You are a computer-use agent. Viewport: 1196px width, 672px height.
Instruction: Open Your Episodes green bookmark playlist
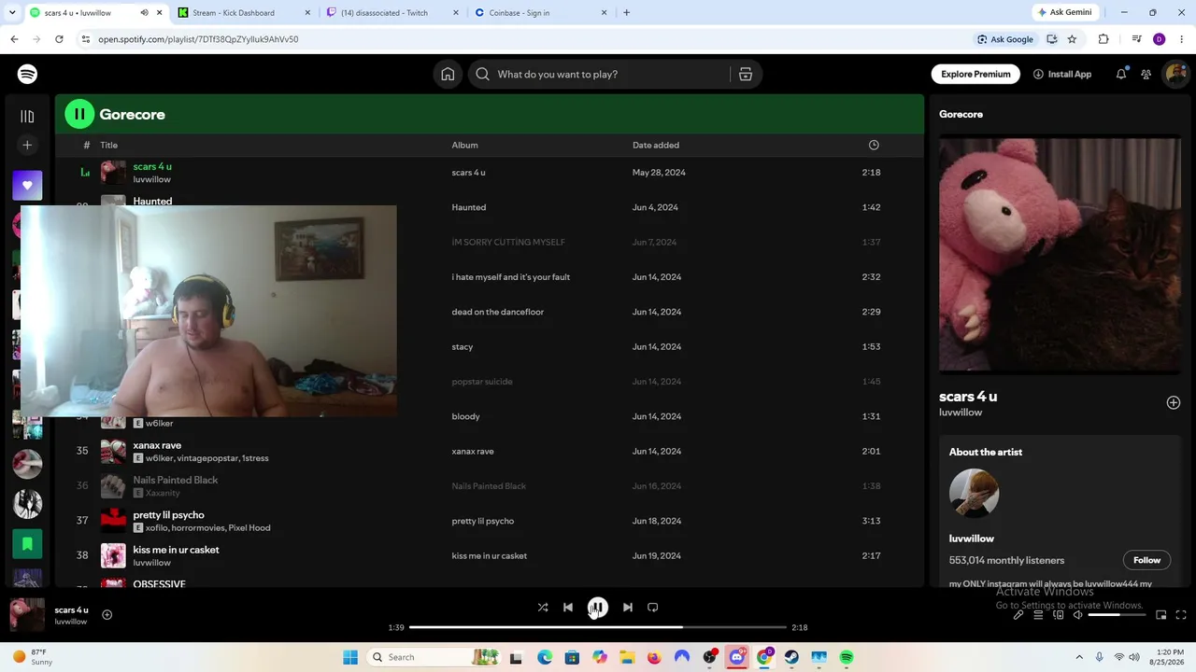point(27,543)
